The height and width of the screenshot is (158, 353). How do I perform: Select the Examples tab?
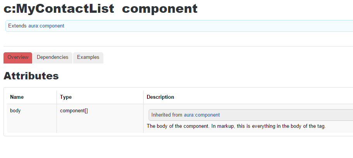88,57
